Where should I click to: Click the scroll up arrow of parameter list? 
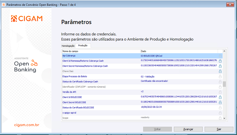click(x=224, y=51)
